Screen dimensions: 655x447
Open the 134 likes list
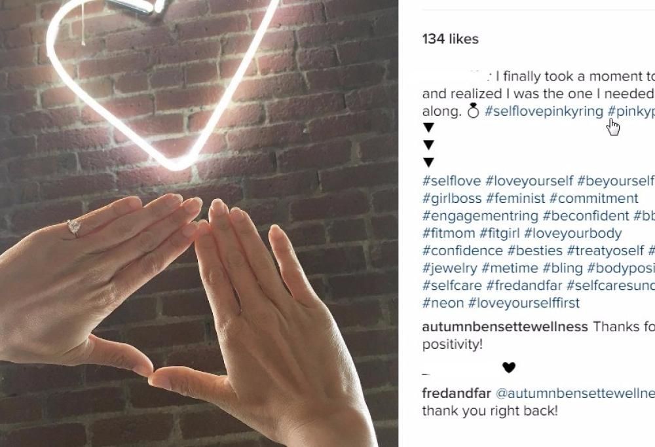coord(450,39)
